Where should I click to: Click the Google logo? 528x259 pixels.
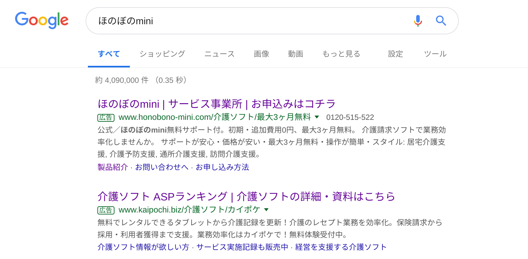42,20
